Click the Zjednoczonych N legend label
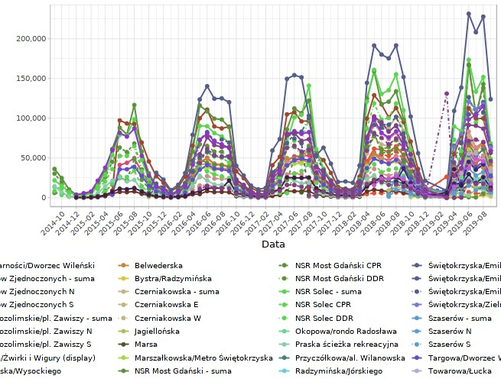The image size is (501, 382). click(37, 292)
